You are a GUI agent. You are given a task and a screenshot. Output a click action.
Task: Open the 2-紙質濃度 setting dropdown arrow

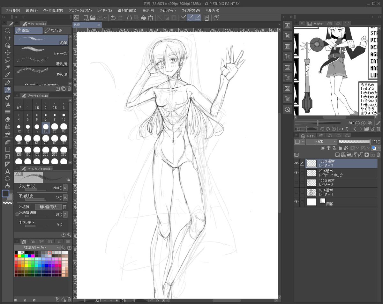tap(65, 215)
